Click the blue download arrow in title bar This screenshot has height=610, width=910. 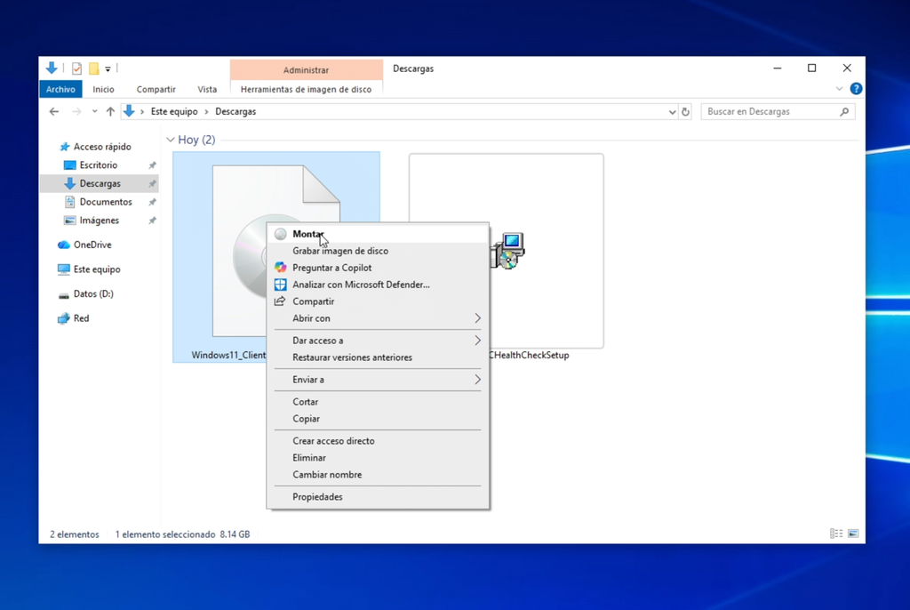[51, 68]
